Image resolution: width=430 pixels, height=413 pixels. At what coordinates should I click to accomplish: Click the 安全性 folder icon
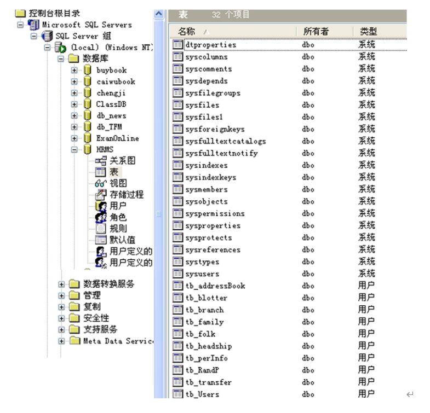click(74, 318)
